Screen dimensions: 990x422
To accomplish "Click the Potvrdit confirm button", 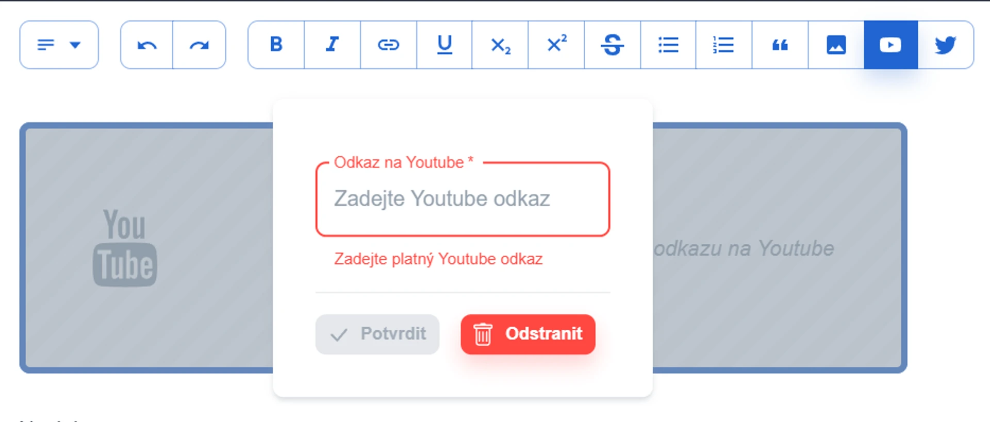I will (x=377, y=334).
